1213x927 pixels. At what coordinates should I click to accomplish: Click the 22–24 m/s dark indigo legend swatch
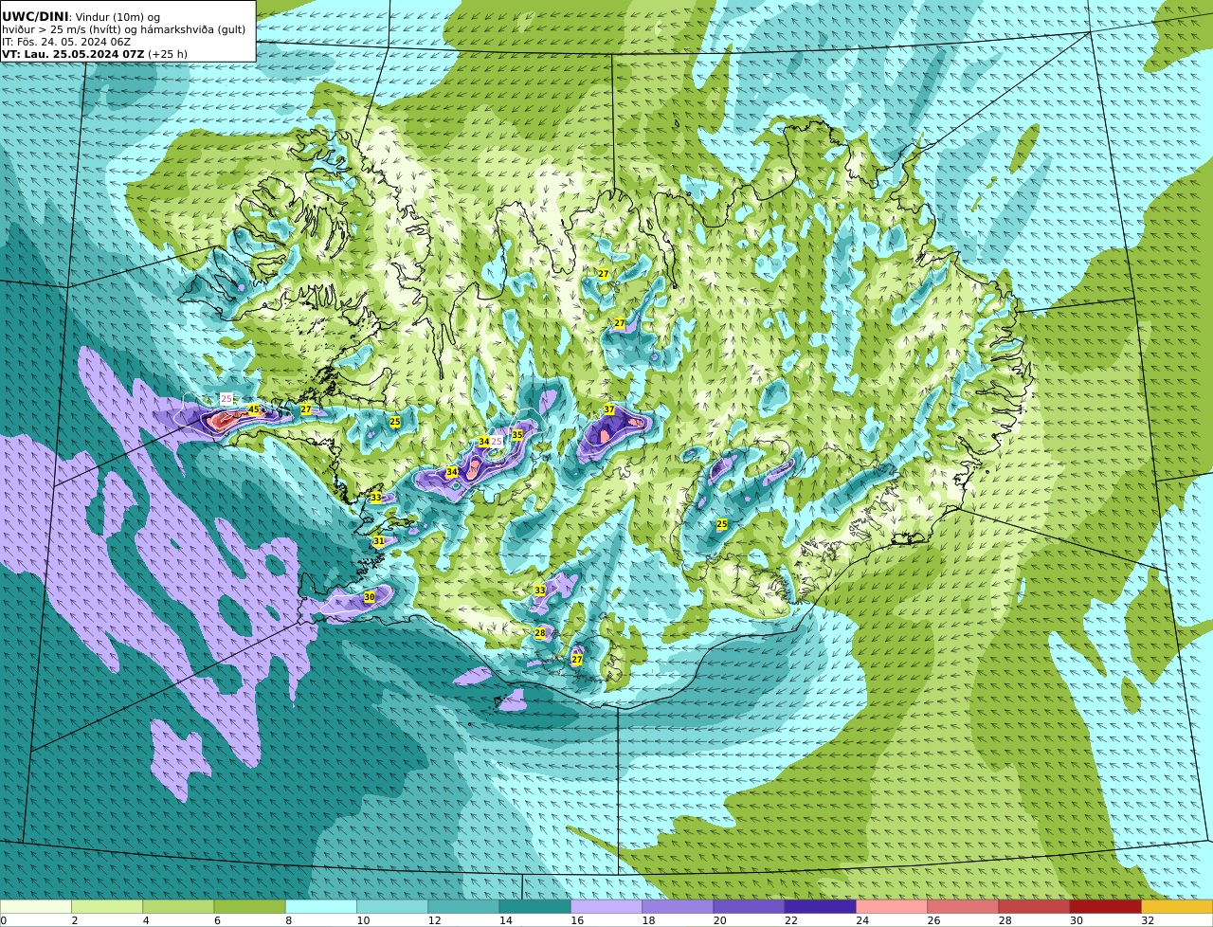821,907
